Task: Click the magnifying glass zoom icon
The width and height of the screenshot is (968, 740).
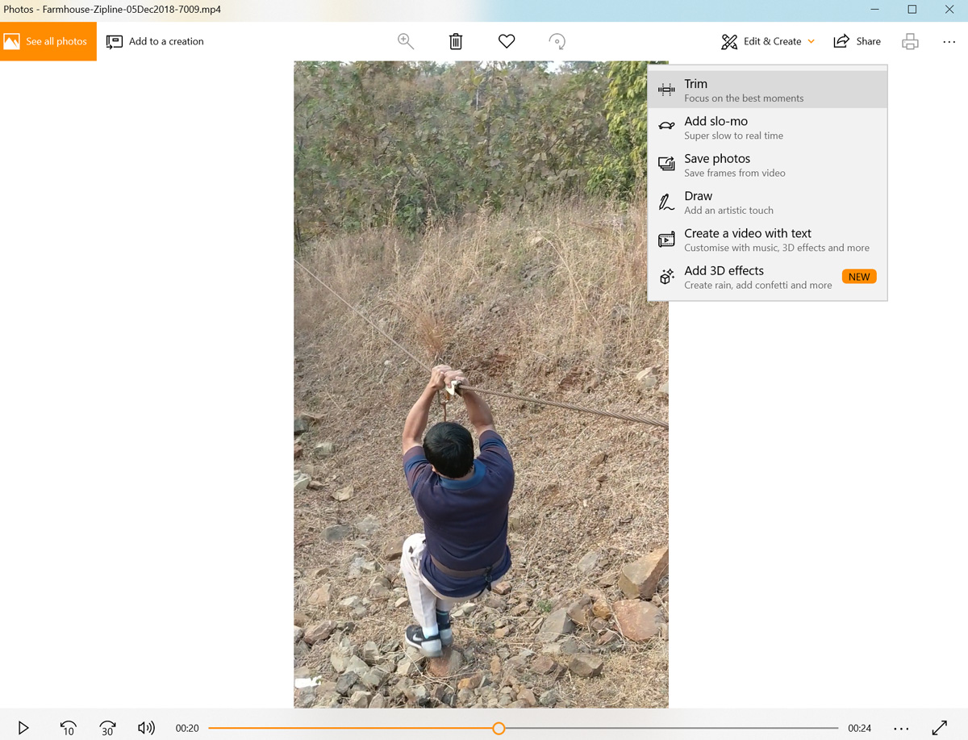Action: coord(405,40)
